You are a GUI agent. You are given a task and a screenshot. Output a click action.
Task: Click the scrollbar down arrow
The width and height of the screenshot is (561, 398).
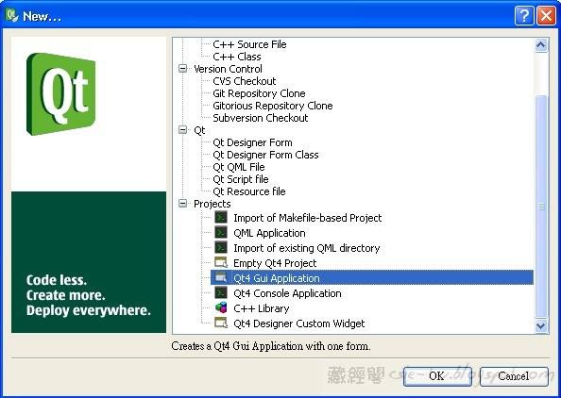[541, 325]
